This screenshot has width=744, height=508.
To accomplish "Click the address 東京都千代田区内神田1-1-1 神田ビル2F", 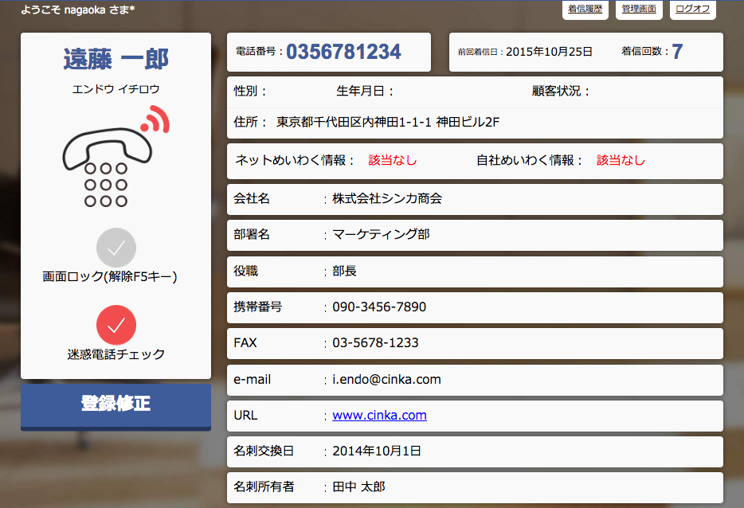I will point(388,122).
